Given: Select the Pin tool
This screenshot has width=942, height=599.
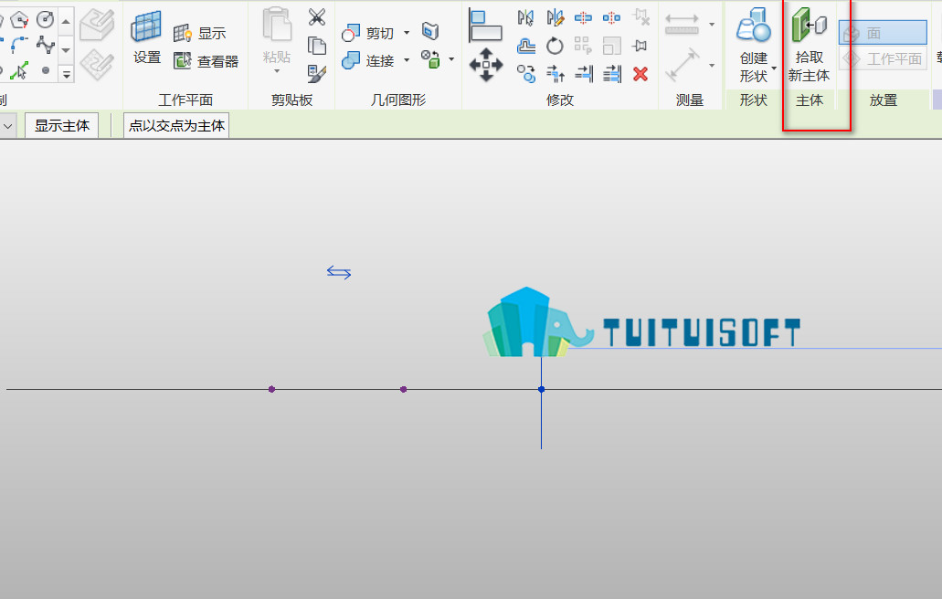Looking at the screenshot, I should 640,46.
